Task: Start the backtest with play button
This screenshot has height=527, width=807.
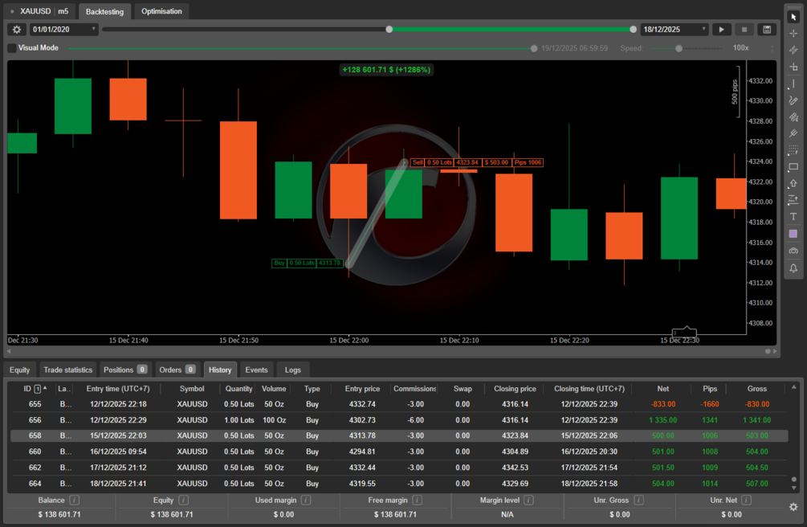Action: tap(721, 30)
